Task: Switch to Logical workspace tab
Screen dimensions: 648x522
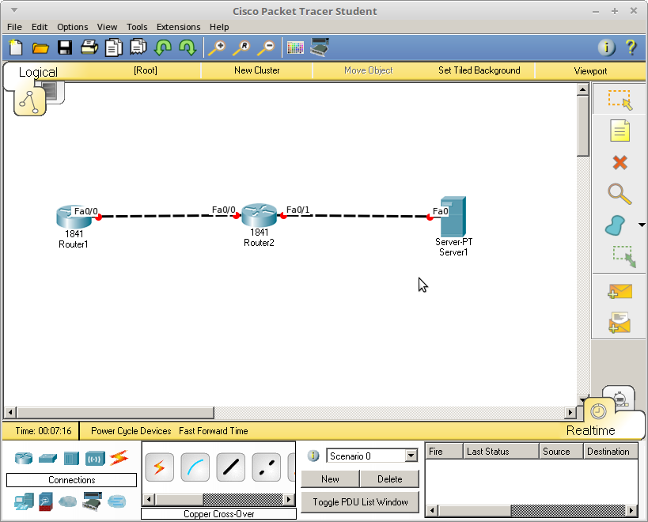Action: [x=38, y=72]
